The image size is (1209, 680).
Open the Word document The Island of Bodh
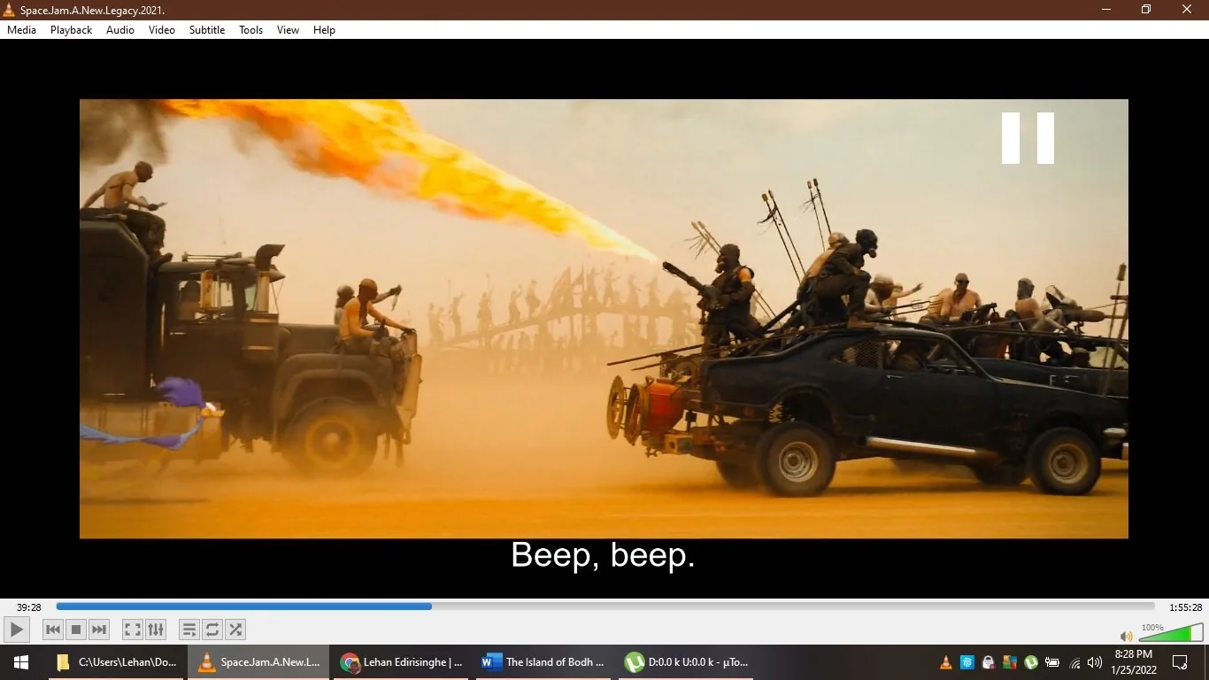(x=544, y=661)
